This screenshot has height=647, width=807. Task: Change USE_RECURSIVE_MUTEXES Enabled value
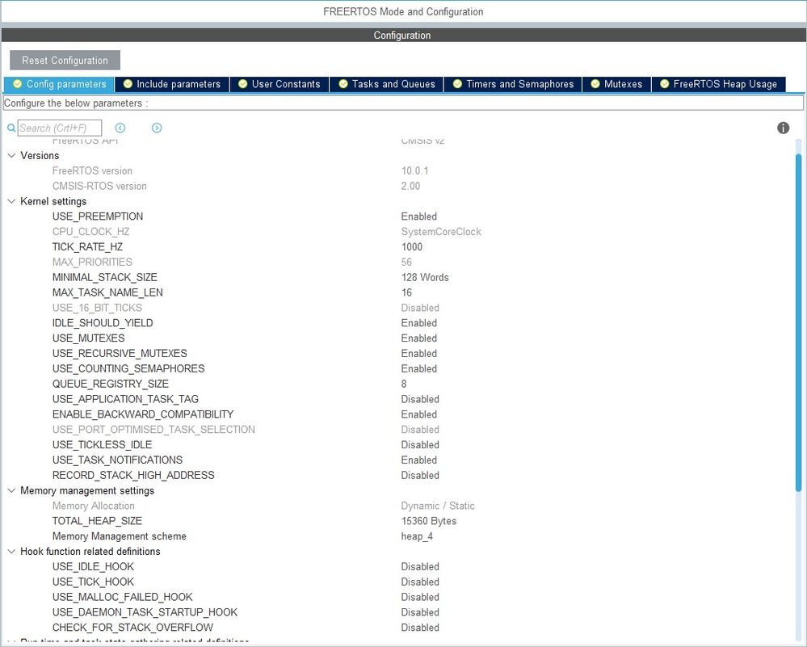coord(419,353)
